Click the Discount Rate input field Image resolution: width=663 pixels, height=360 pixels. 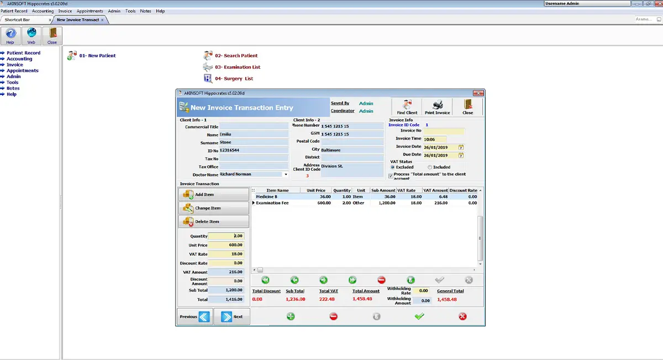(x=226, y=263)
